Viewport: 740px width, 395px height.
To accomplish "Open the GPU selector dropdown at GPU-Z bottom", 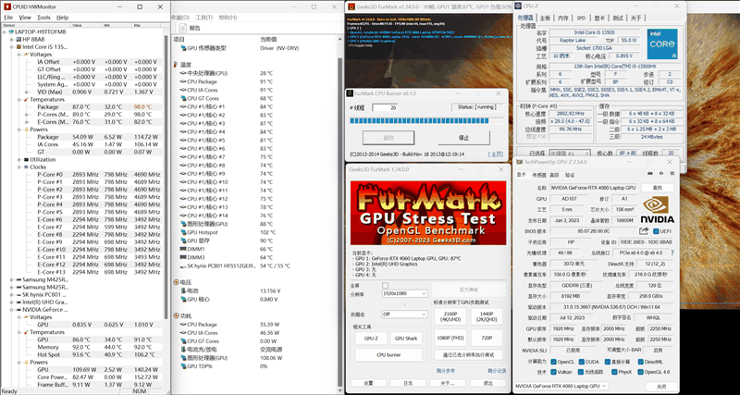I will tap(561, 386).
